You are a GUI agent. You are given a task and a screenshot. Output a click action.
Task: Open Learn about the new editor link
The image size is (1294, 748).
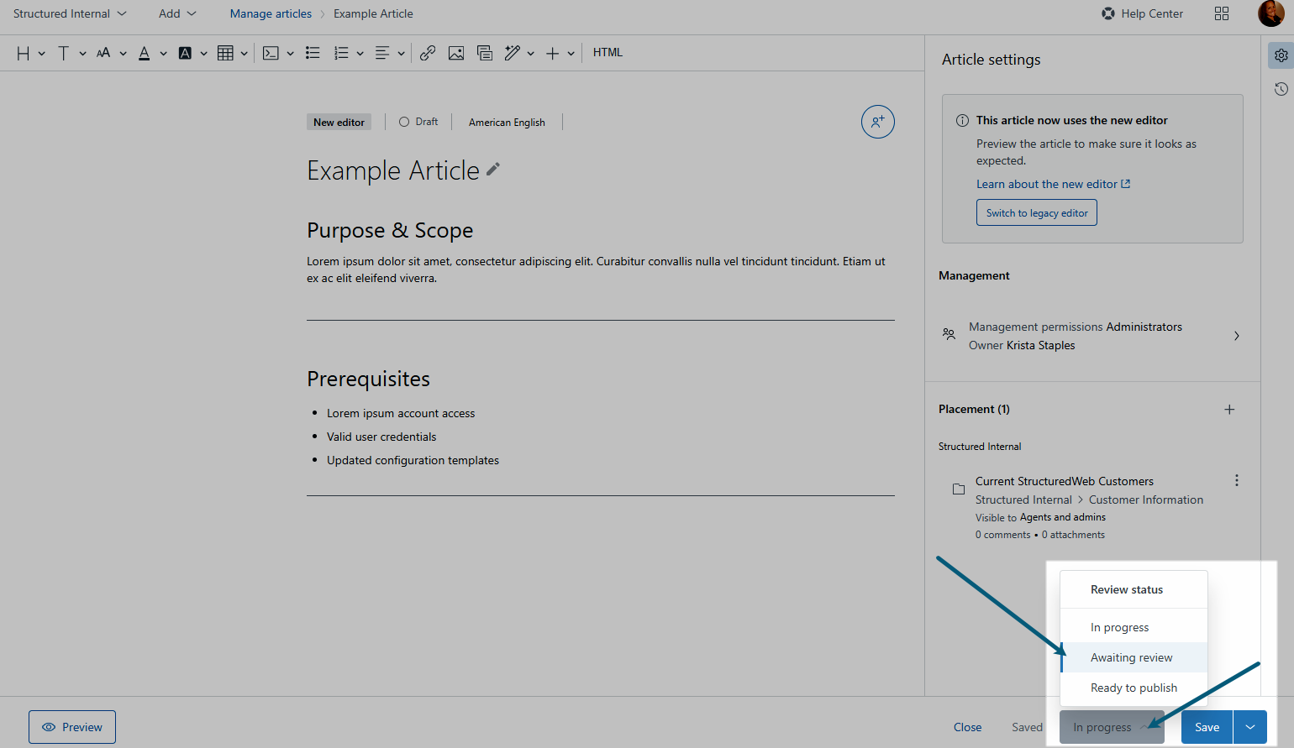pyautogui.click(x=1053, y=184)
